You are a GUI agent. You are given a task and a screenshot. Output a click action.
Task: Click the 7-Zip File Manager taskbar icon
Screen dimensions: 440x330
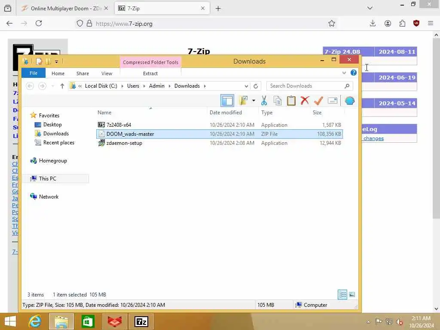[x=141, y=321]
